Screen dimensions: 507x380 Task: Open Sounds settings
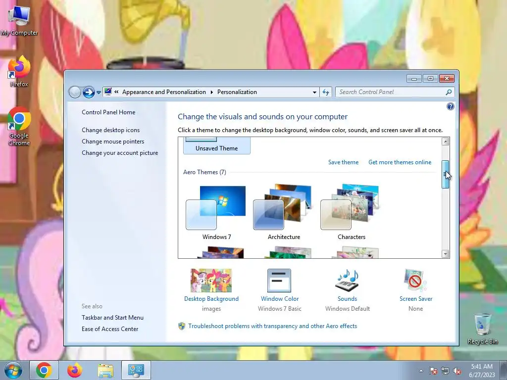click(x=347, y=290)
